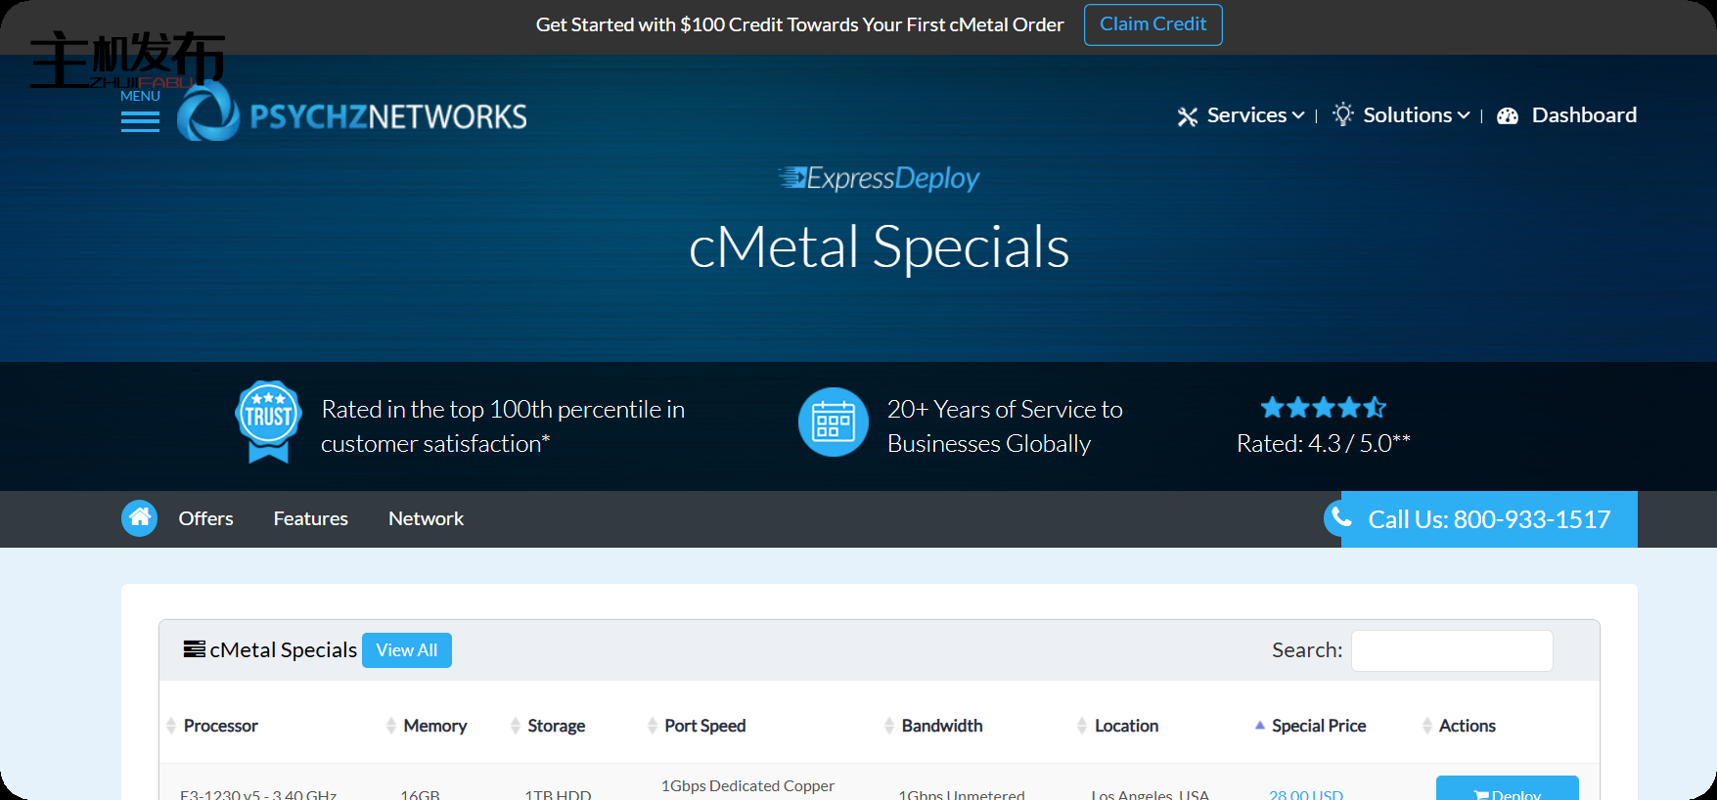
Task: Click the Claim Credit button
Action: pos(1152,24)
